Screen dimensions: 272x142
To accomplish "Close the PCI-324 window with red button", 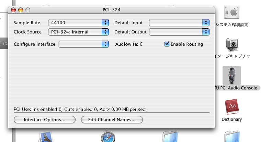I will pos(13,10).
